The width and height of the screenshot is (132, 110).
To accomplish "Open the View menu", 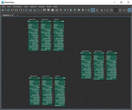I will [9, 7].
